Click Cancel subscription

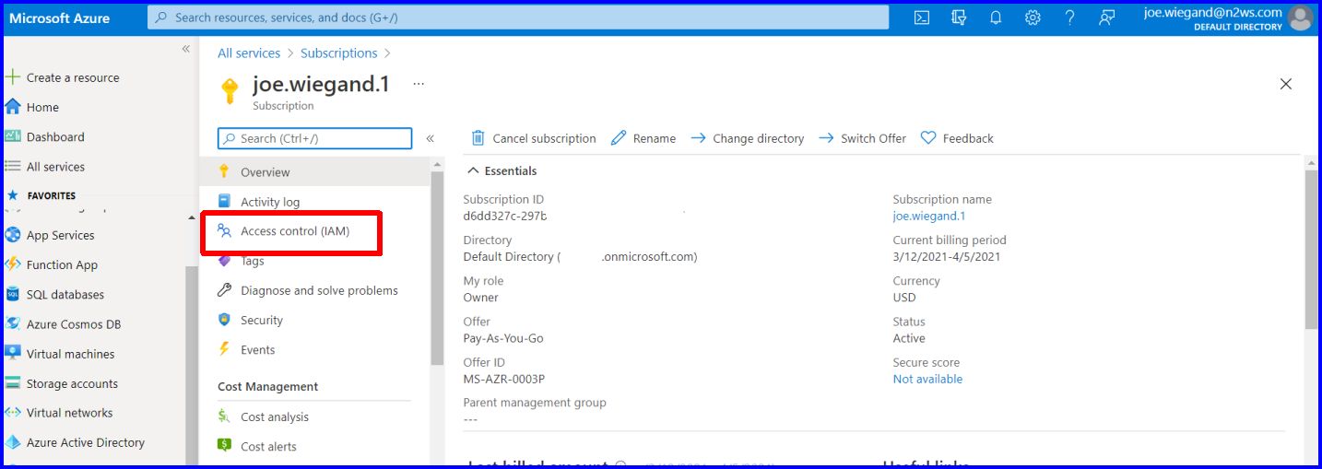tap(534, 138)
